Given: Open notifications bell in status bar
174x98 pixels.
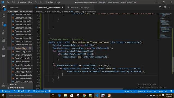Looking at the screenshot, I should [171, 91].
